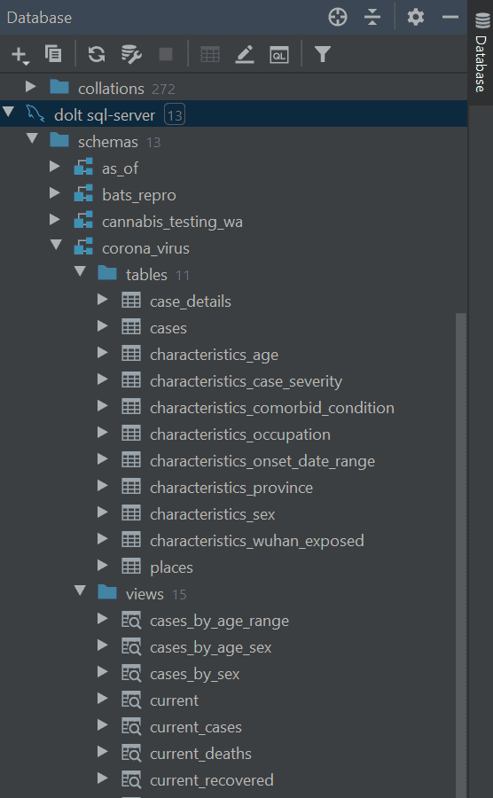Image resolution: width=493 pixels, height=798 pixels.
Task: Select the characteristics_province table
Action: point(231,488)
